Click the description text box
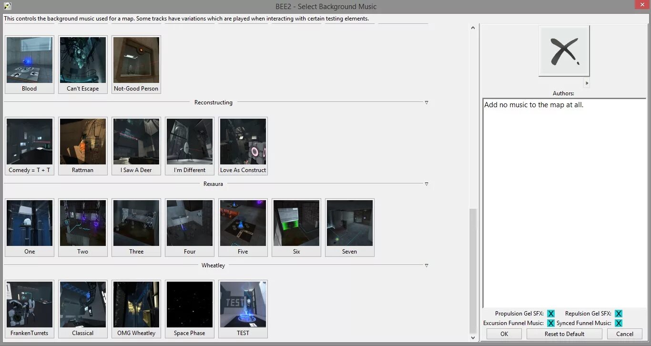651x346 pixels. pyautogui.click(x=564, y=204)
